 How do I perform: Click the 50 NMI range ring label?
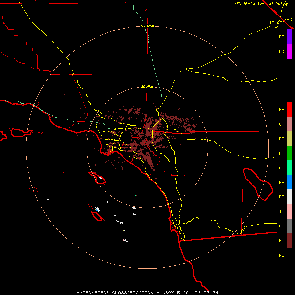147,87
